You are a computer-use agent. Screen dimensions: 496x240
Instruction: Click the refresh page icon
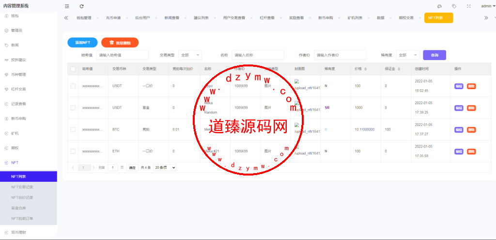[81, 6]
